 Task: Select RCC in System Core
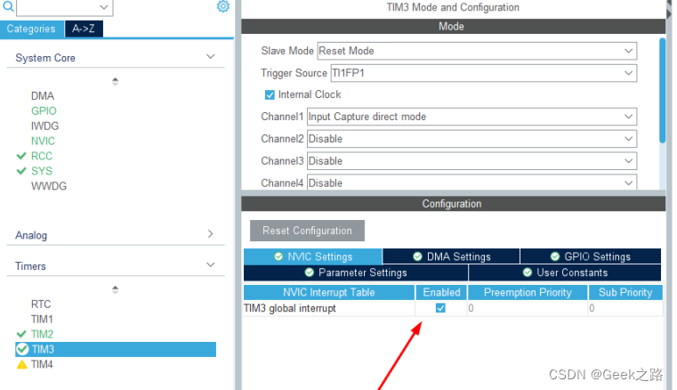tap(42, 156)
